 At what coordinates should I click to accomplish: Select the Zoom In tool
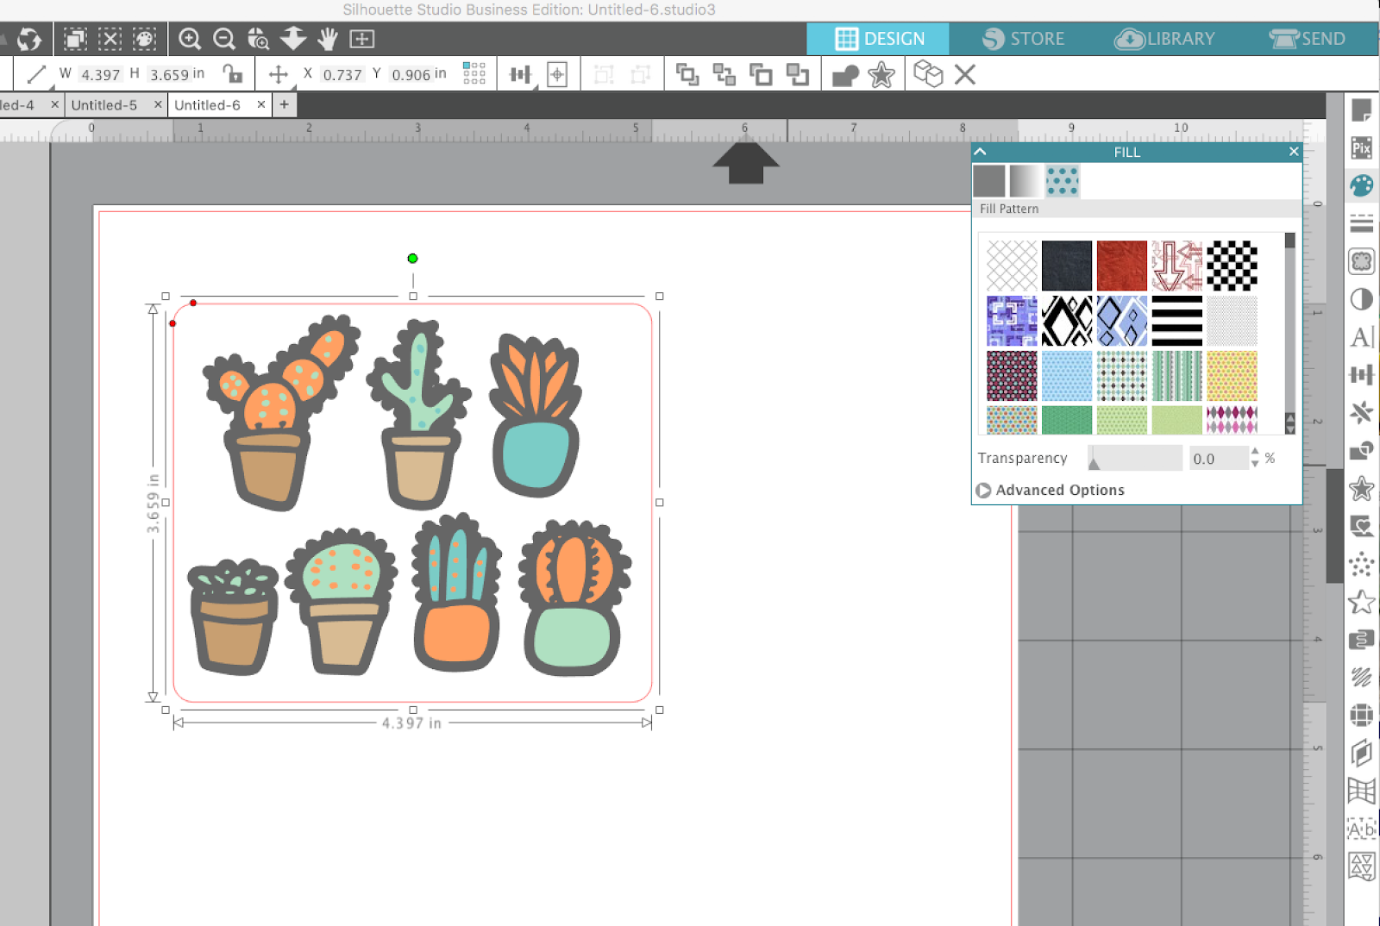click(x=190, y=39)
